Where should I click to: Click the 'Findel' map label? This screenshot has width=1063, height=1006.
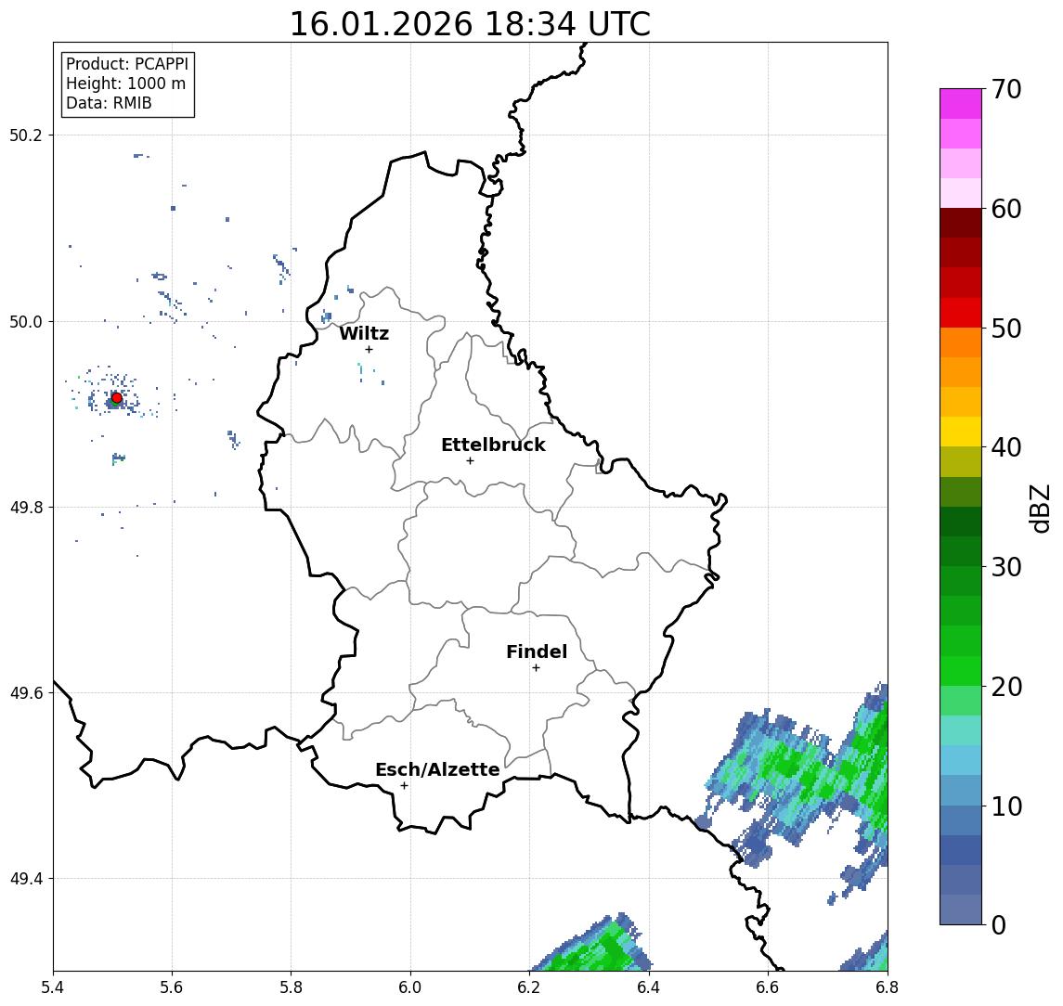coord(537,651)
